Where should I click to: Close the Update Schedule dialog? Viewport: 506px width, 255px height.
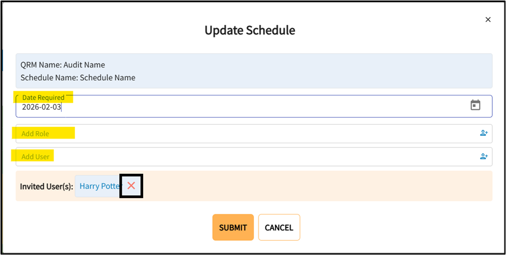[488, 20]
